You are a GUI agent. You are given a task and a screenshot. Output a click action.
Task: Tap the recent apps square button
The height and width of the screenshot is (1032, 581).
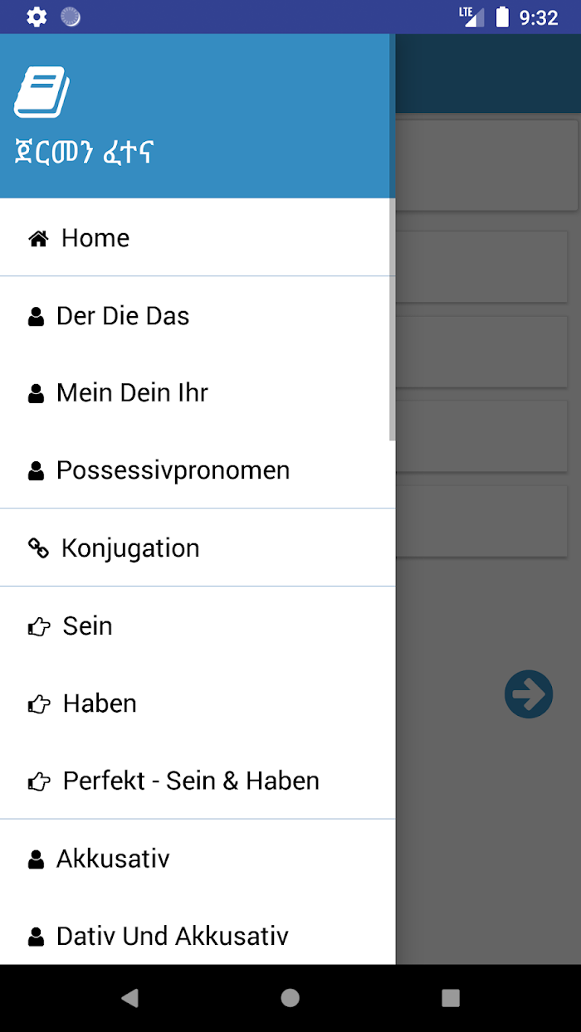pyautogui.click(x=451, y=998)
